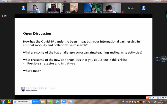Open Internet Explorer from the taskbar
167x104 pixels.
(x=57, y=101)
